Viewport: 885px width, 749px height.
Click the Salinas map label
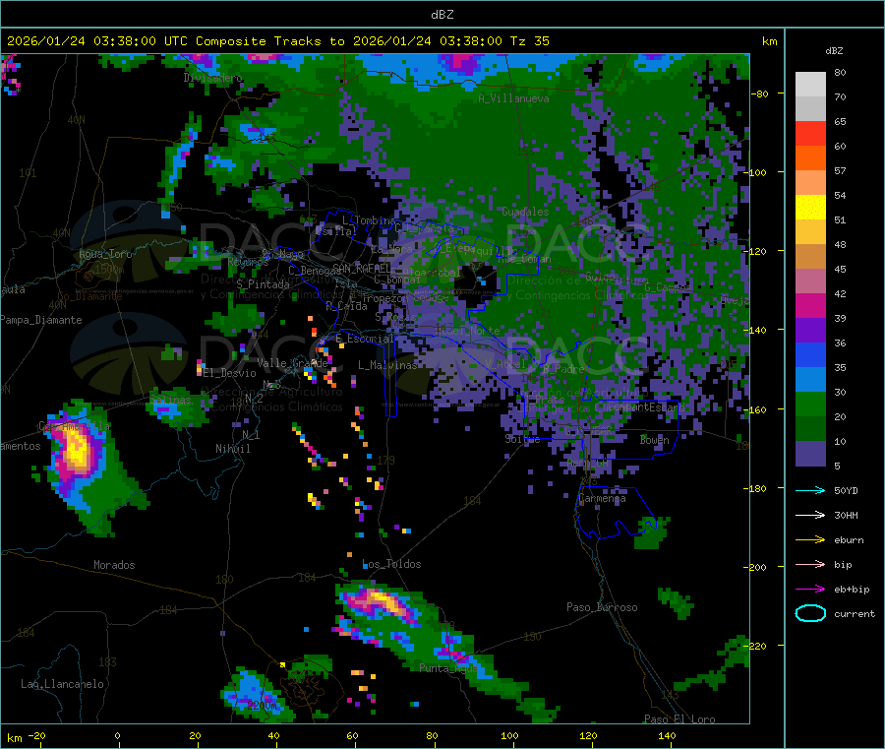pyautogui.click(x=170, y=400)
